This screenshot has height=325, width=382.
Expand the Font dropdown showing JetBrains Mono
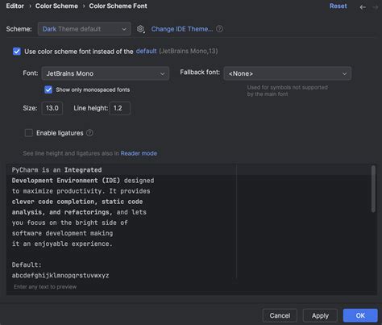coord(106,73)
